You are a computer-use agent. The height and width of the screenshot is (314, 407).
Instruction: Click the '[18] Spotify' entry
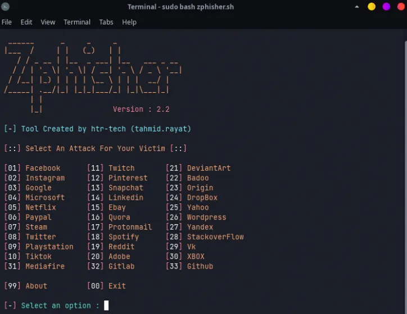pyautogui.click(x=113, y=236)
